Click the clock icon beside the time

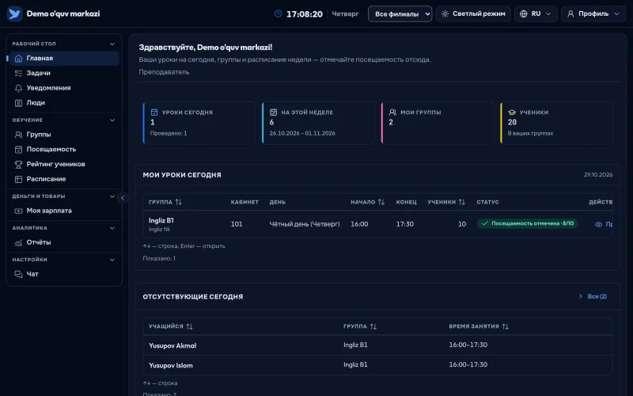tap(279, 13)
